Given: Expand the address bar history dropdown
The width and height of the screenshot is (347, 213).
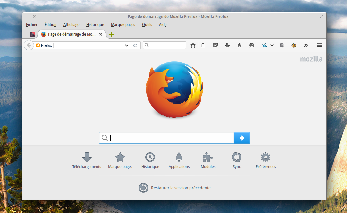Looking at the screenshot, I should click(127, 45).
